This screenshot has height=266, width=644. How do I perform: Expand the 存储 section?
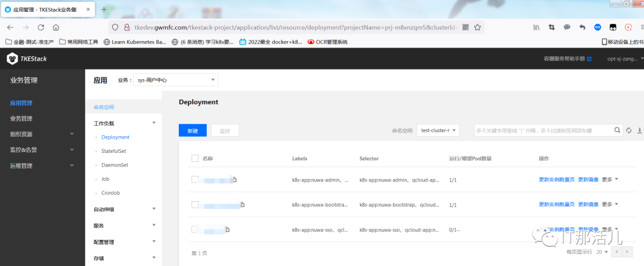point(154,258)
